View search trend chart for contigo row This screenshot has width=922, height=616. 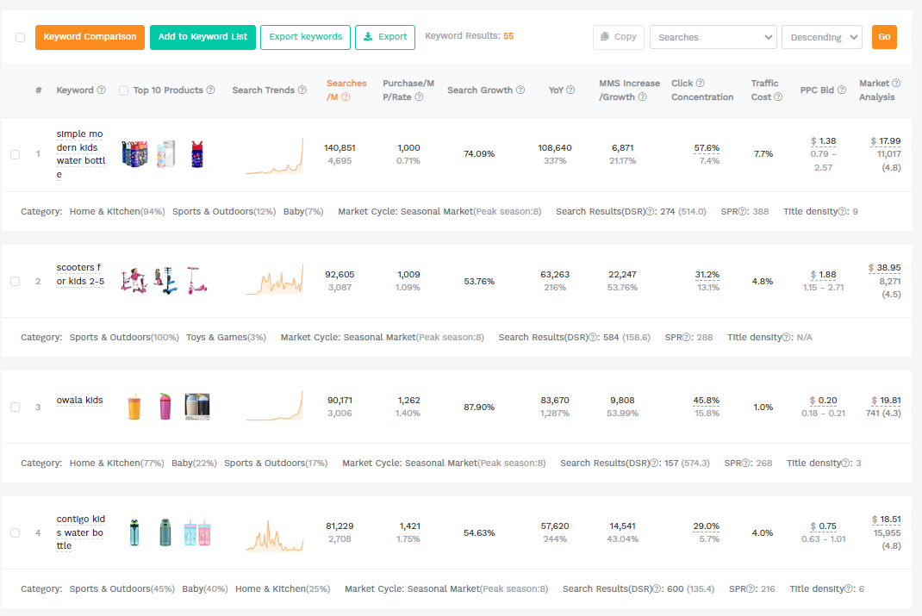275,536
